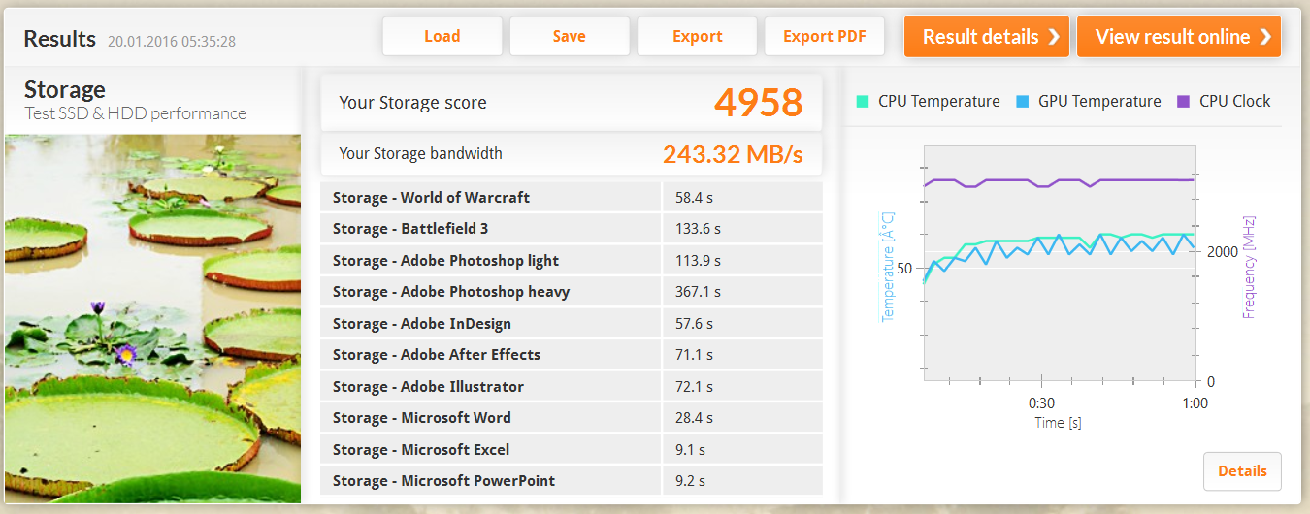Click the Save results button
This screenshot has height=514, width=1310.
tap(569, 37)
